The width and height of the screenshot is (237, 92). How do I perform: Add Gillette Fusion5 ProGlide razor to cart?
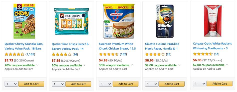coord(172,84)
